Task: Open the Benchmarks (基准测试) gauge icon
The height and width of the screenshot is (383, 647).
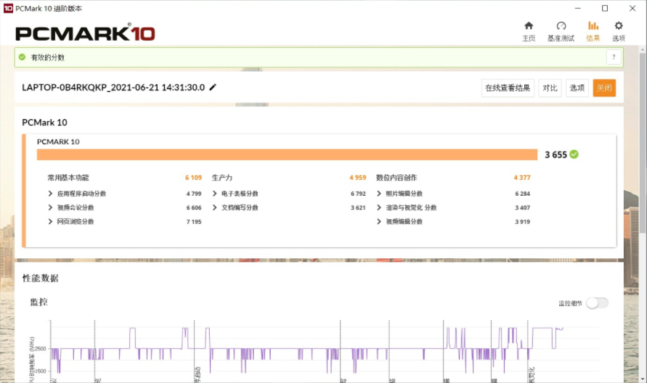Action: point(561,26)
